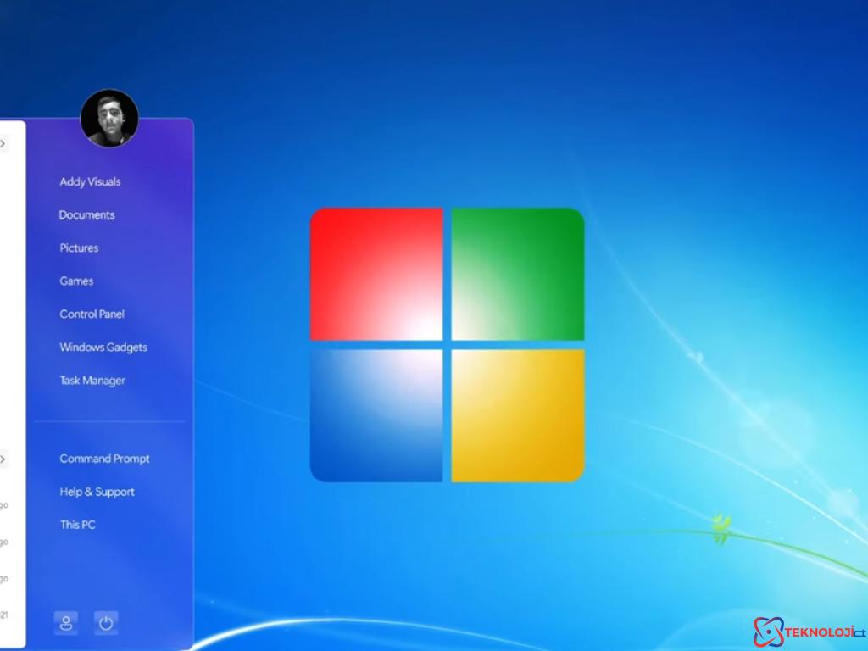Screen dimensions: 868x651
Task: Open Help & Support
Action: pyautogui.click(x=97, y=492)
